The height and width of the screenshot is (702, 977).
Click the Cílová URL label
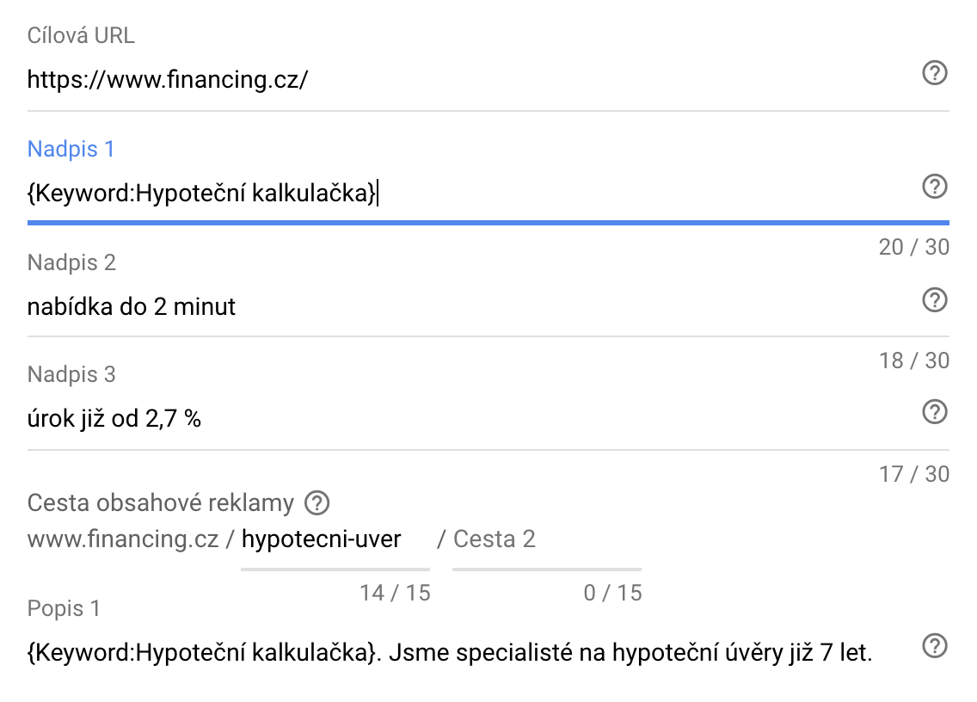[81, 35]
